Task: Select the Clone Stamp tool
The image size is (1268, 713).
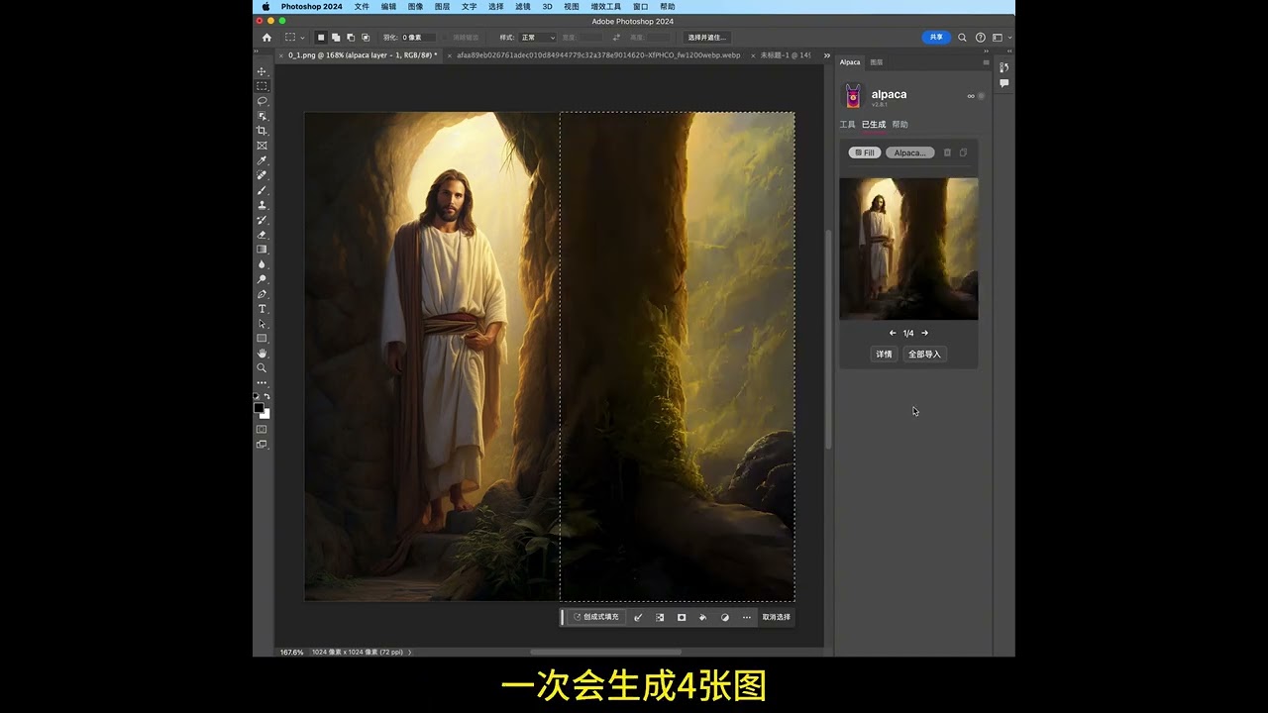Action: [x=262, y=205]
